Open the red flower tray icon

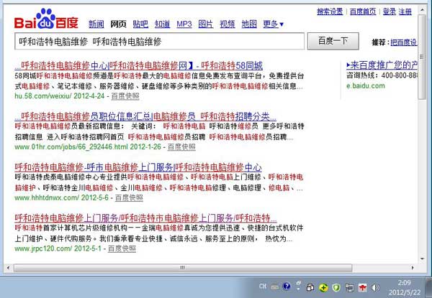coord(363,287)
